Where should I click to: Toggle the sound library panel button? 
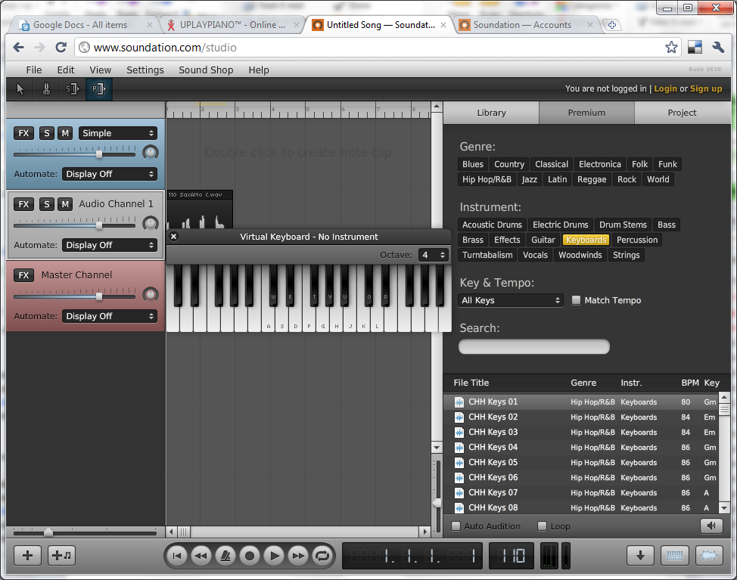tap(709, 556)
